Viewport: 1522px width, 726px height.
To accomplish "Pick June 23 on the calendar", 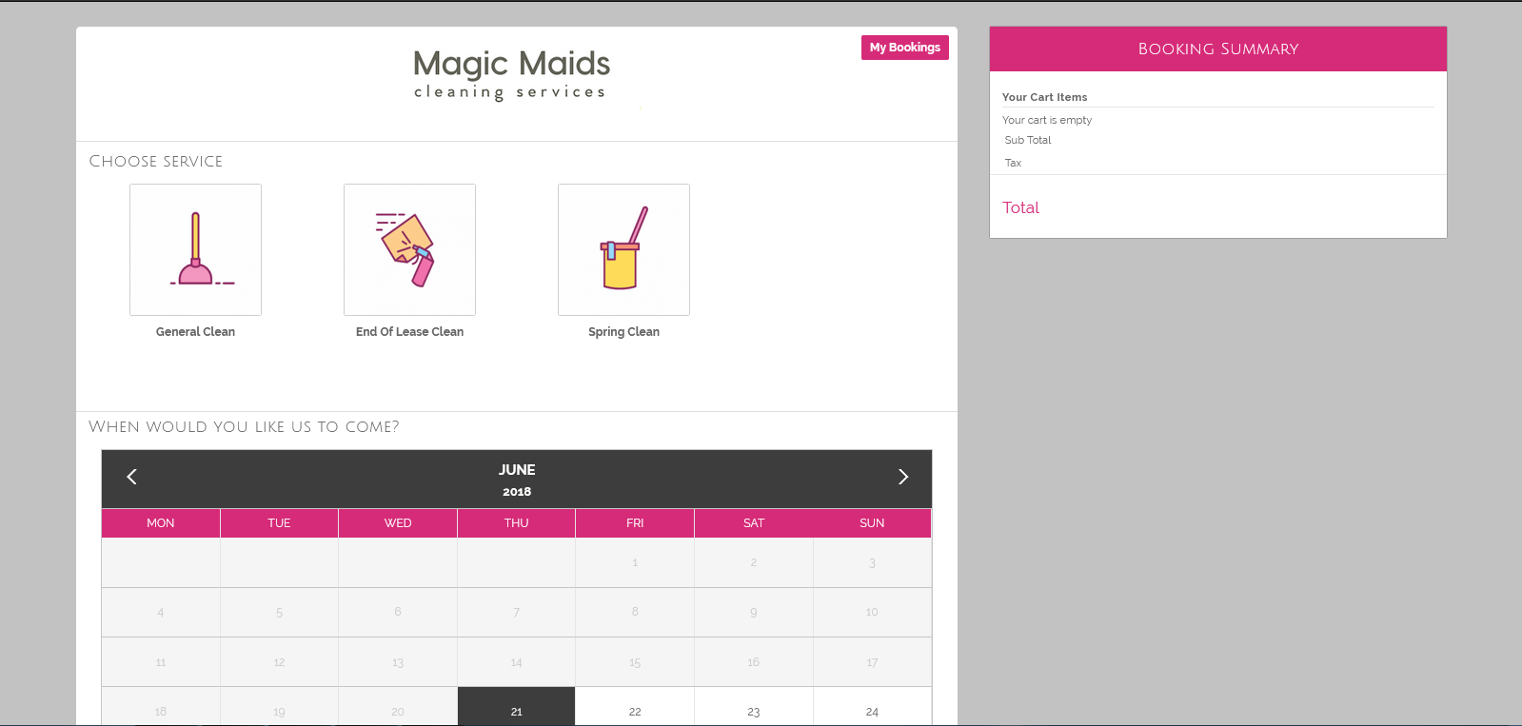I will (754, 706).
